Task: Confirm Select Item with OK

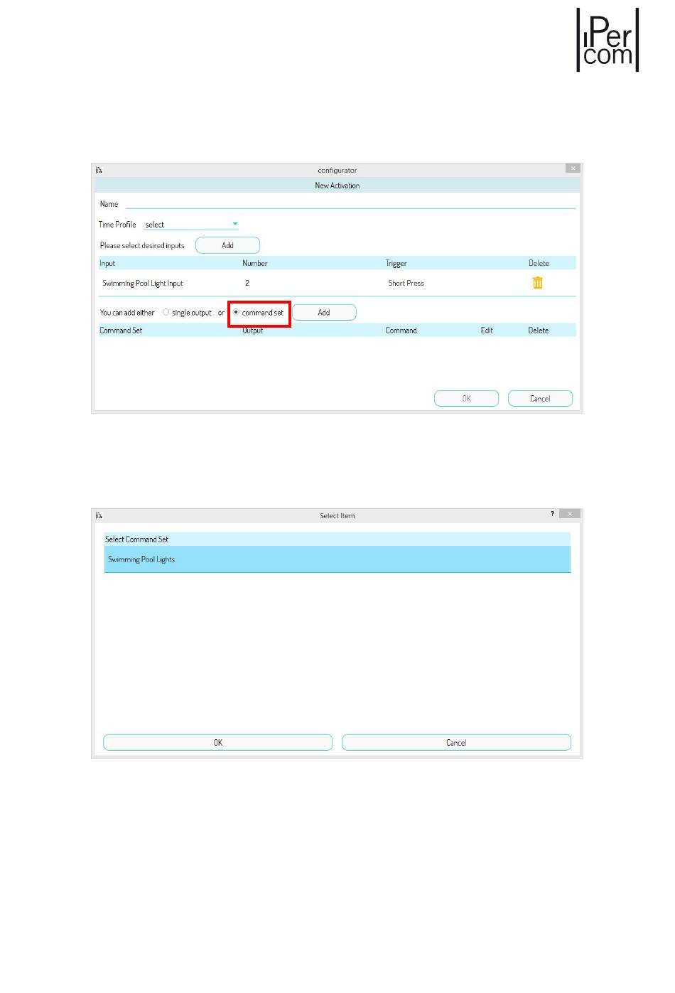Action: pyautogui.click(x=218, y=742)
